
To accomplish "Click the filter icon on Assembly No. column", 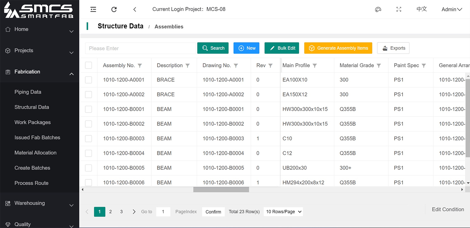I will [140, 66].
